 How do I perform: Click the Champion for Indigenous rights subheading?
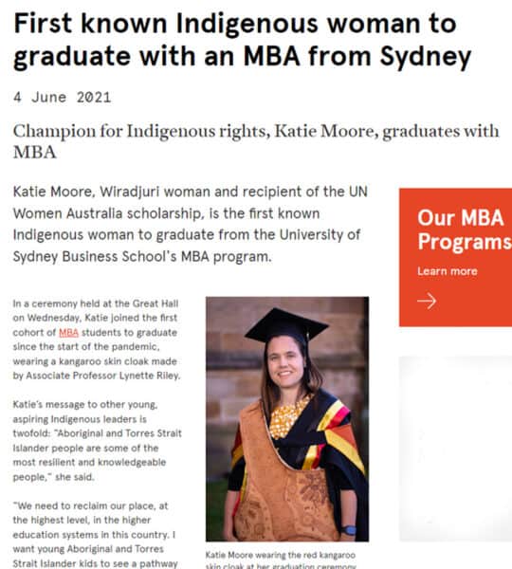point(256,141)
